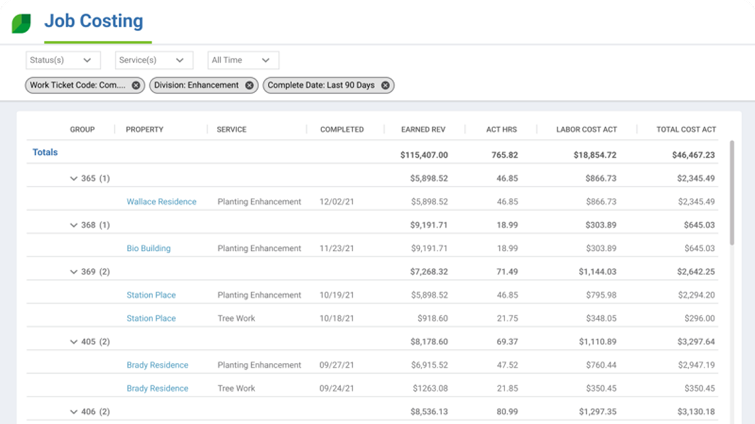The height and width of the screenshot is (424, 755).
Task: Collapse group 369 chevron
Action: tap(73, 272)
